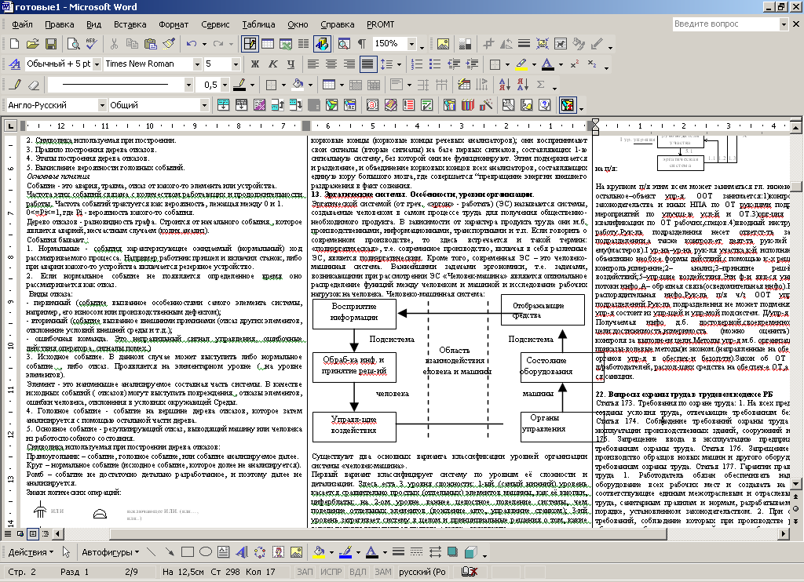Open the Англо-Русский translation direction dropdown
The image size is (804, 582).
(101, 105)
